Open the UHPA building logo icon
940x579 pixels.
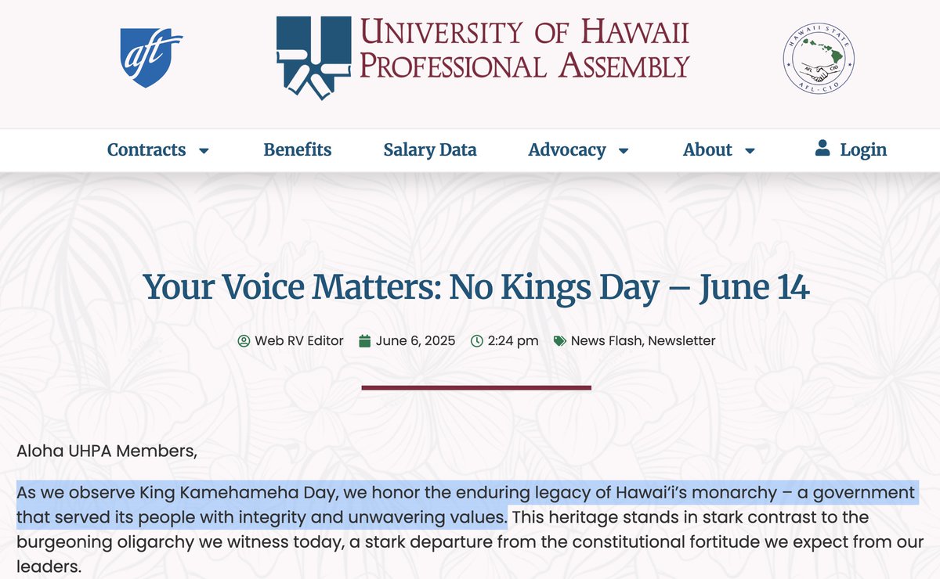(x=313, y=58)
